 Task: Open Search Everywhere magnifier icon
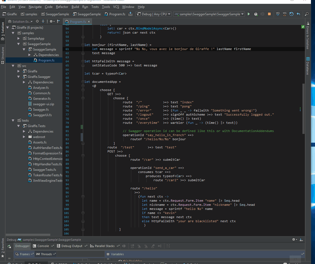tap(307, 14)
